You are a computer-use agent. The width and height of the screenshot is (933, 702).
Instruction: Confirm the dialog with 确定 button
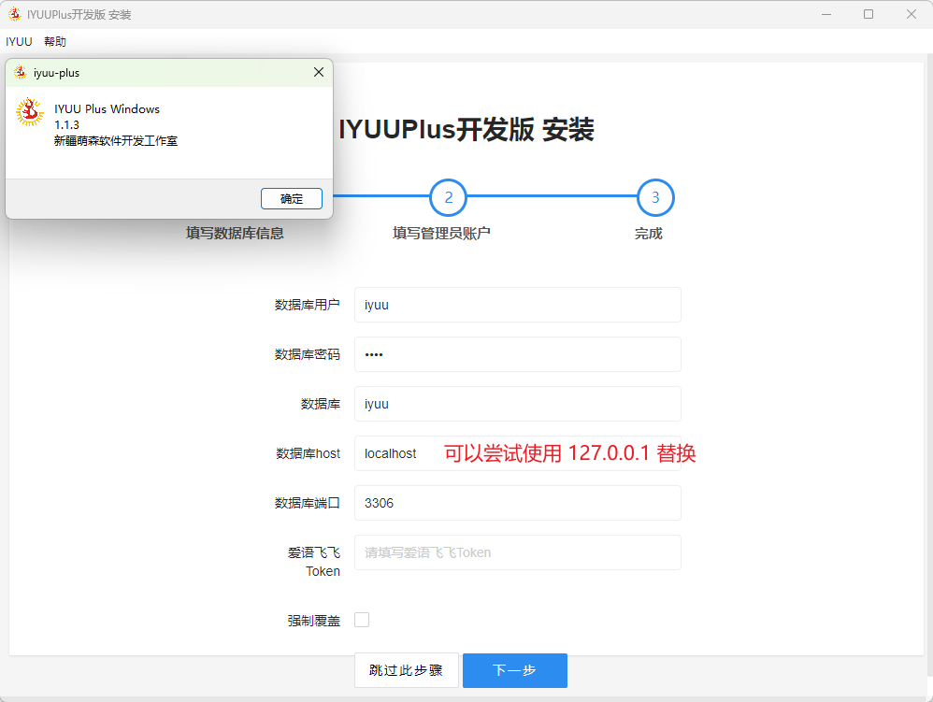click(x=292, y=199)
